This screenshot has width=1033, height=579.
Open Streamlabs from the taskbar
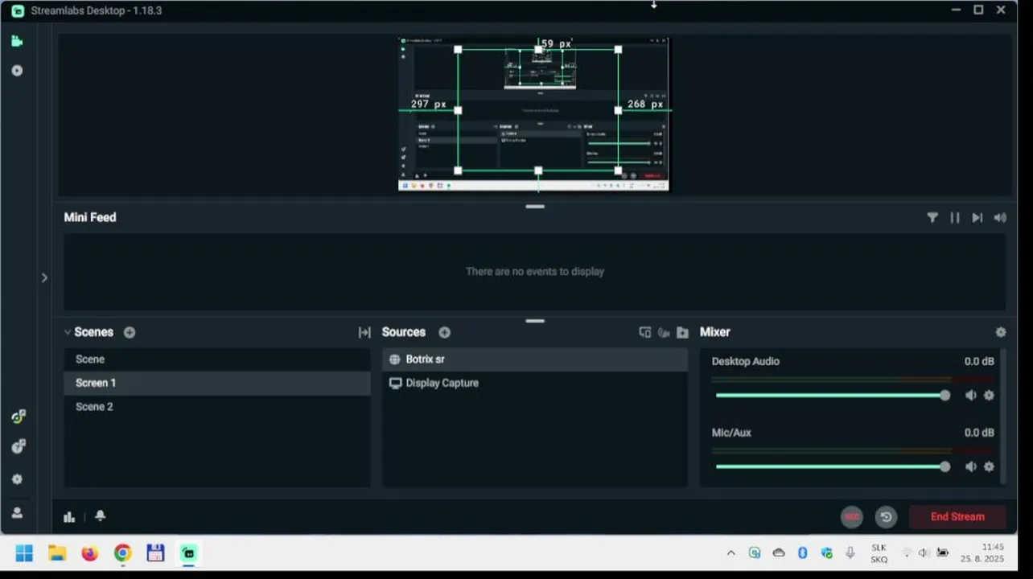(188, 553)
